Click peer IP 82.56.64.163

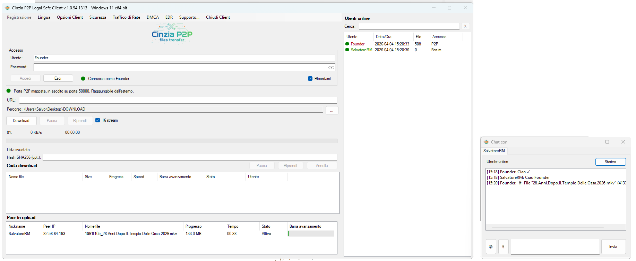[x=54, y=234]
